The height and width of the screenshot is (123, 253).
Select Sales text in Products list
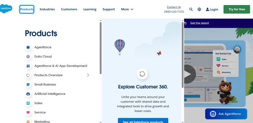pos(38,103)
